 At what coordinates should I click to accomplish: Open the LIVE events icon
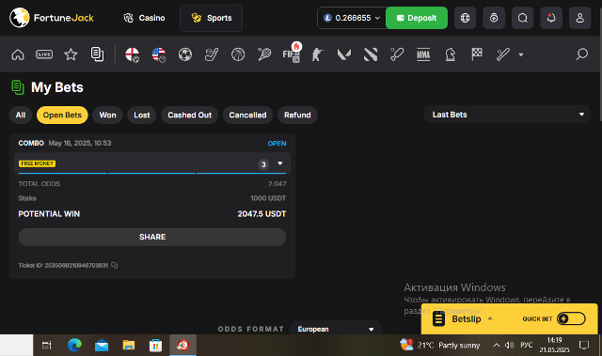pyautogui.click(x=44, y=54)
